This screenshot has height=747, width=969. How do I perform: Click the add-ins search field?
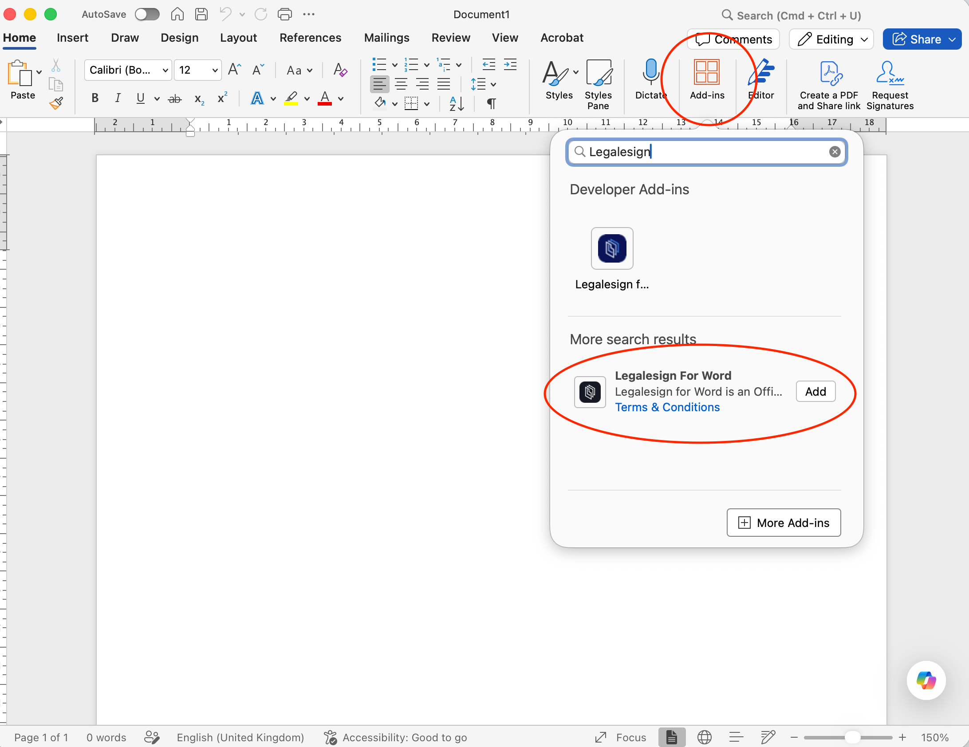[x=706, y=152]
